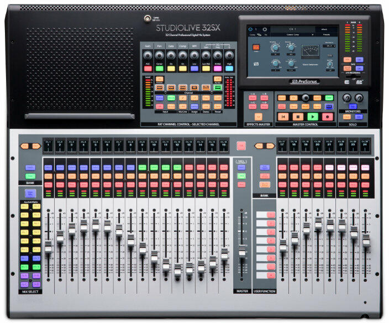Viewport: 389px width, 323px height.
Task: Select the FX D purple button in Mix Select
Action: (x=36, y=284)
